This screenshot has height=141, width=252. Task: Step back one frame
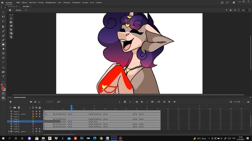164,102
